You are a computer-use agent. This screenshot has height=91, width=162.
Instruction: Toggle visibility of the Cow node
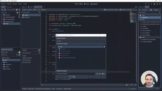[19, 13]
